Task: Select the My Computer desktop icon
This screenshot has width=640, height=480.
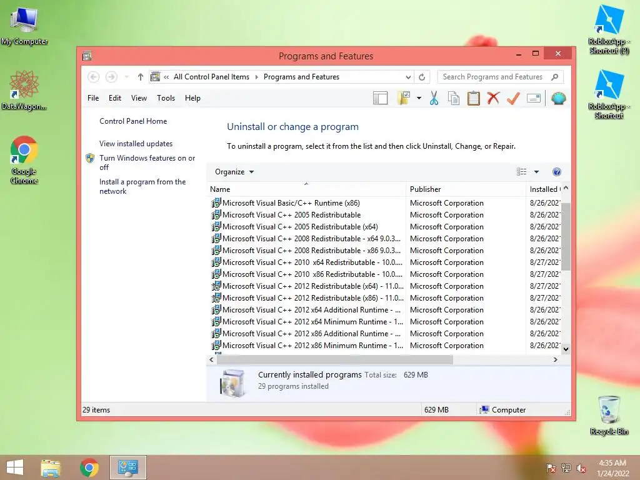Action: [24, 26]
